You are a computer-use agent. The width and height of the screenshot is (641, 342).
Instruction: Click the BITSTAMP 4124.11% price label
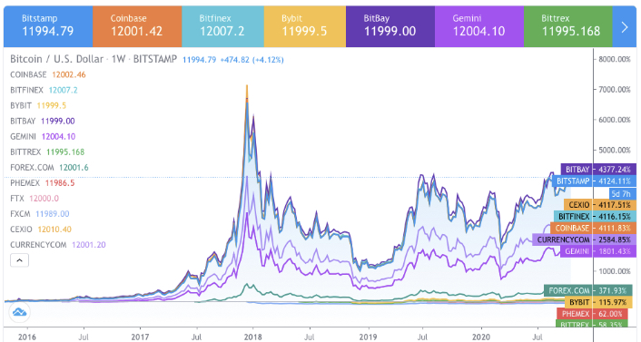point(594,181)
